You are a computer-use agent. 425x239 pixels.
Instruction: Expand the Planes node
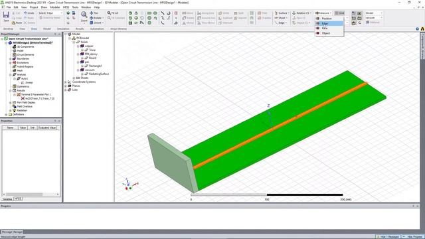click(x=66, y=86)
